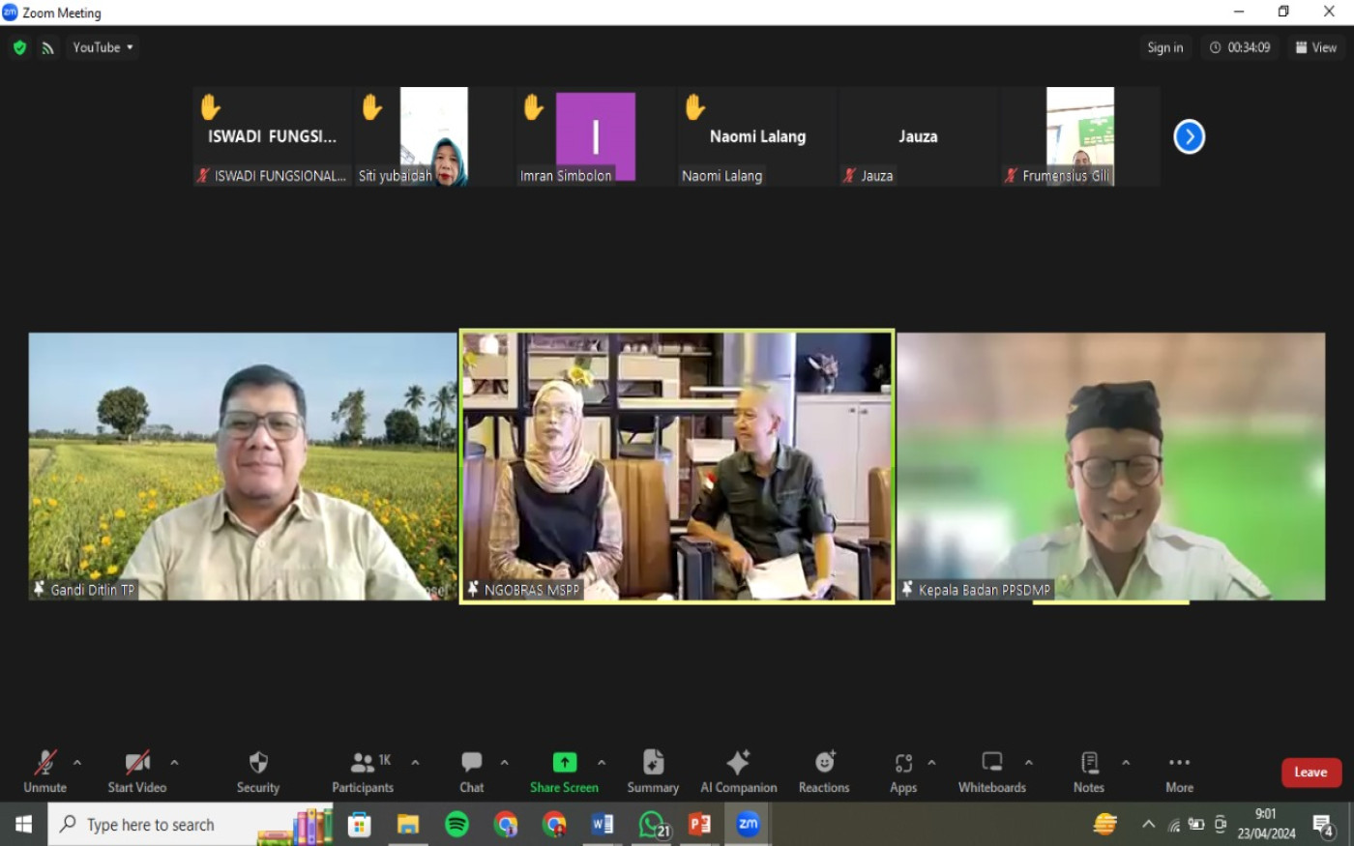Viewport: 1354px width, 846px height.
Task: Open Spotify from the taskbar
Action: [456, 825]
